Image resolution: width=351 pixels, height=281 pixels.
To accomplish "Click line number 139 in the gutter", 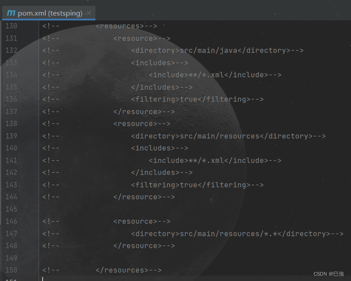I will tap(11, 136).
